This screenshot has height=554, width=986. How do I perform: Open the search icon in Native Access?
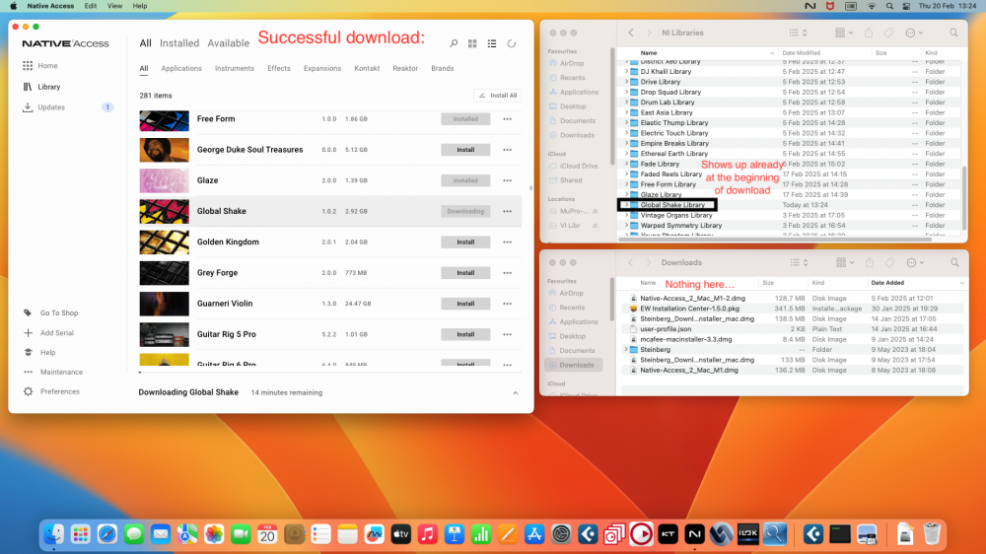point(454,43)
